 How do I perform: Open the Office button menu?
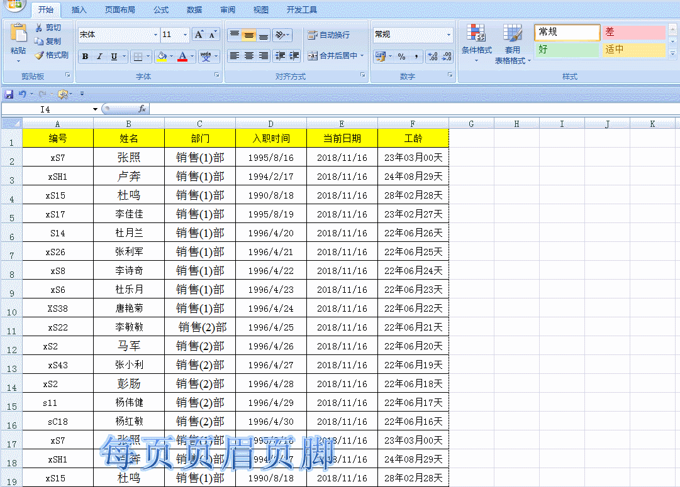pyautogui.click(x=14, y=4)
